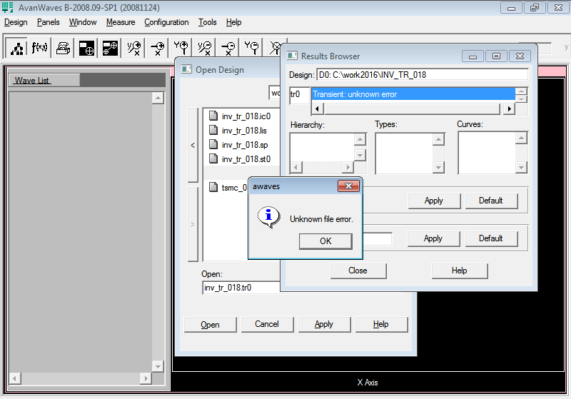Image resolution: width=571 pixels, height=399 pixels.
Task: Open the f(x,y) expression builder tool
Action: [40, 48]
